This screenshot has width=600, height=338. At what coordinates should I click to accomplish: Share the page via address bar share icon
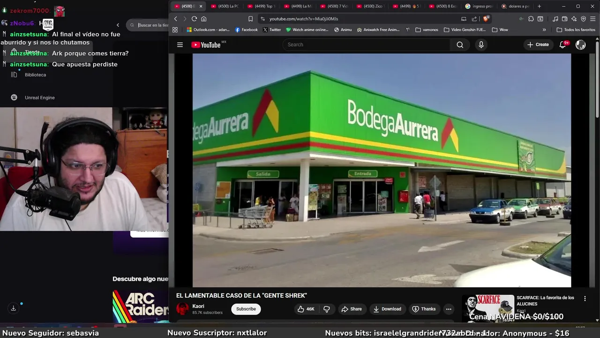(474, 19)
